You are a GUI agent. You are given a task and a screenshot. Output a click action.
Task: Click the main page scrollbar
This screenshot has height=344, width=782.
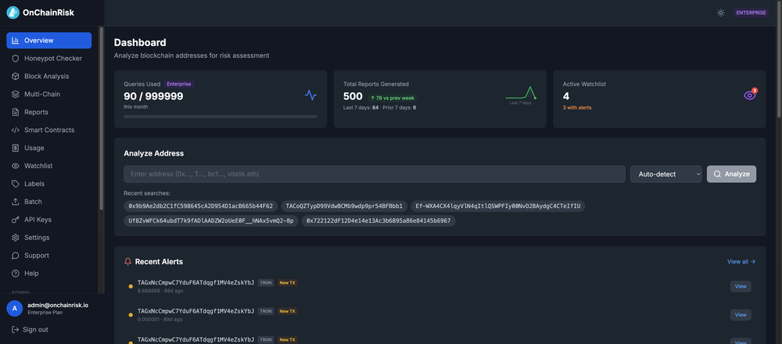coord(779,60)
